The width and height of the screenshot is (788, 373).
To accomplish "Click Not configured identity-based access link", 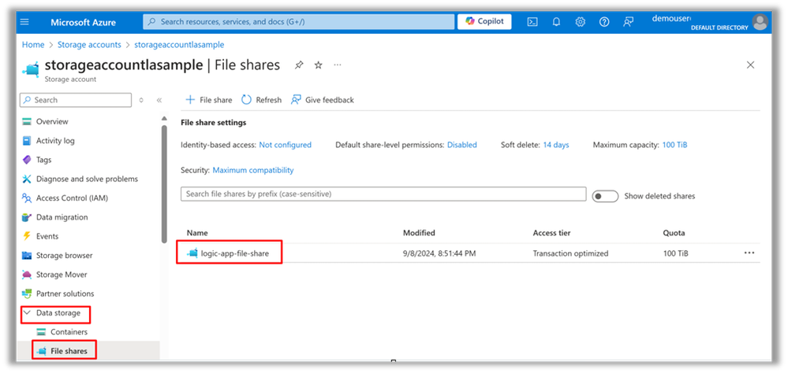I will (x=286, y=145).
